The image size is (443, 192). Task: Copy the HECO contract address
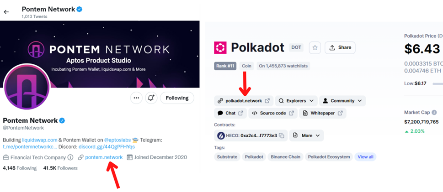point(282,135)
